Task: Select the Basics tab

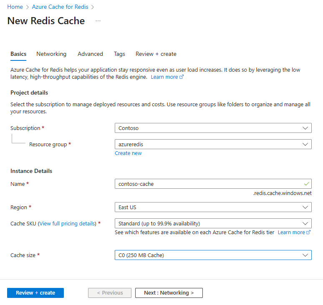Action: click(x=18, y=54)
